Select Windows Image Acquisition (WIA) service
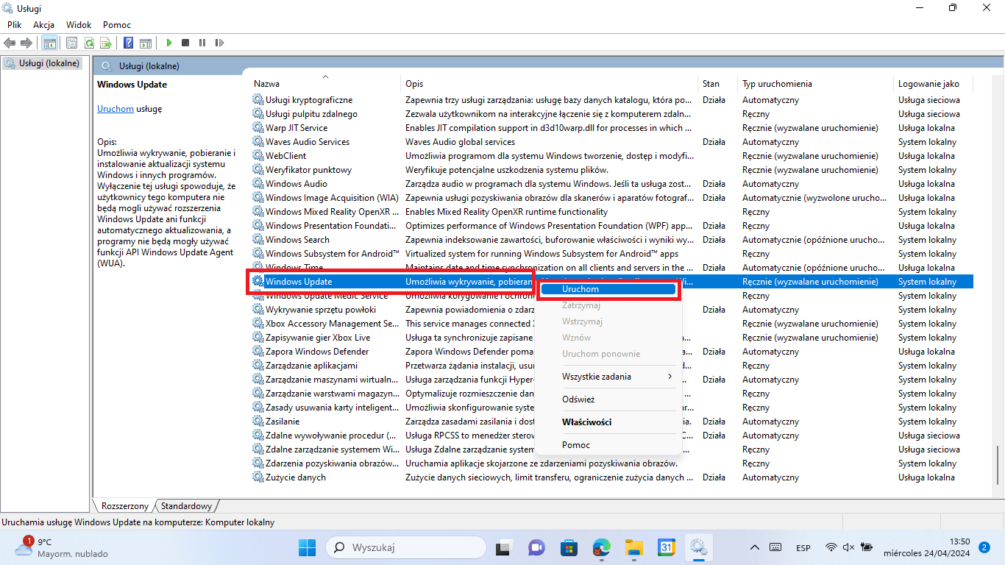Viewport: 1005px width, 565px height. [611, 198]
